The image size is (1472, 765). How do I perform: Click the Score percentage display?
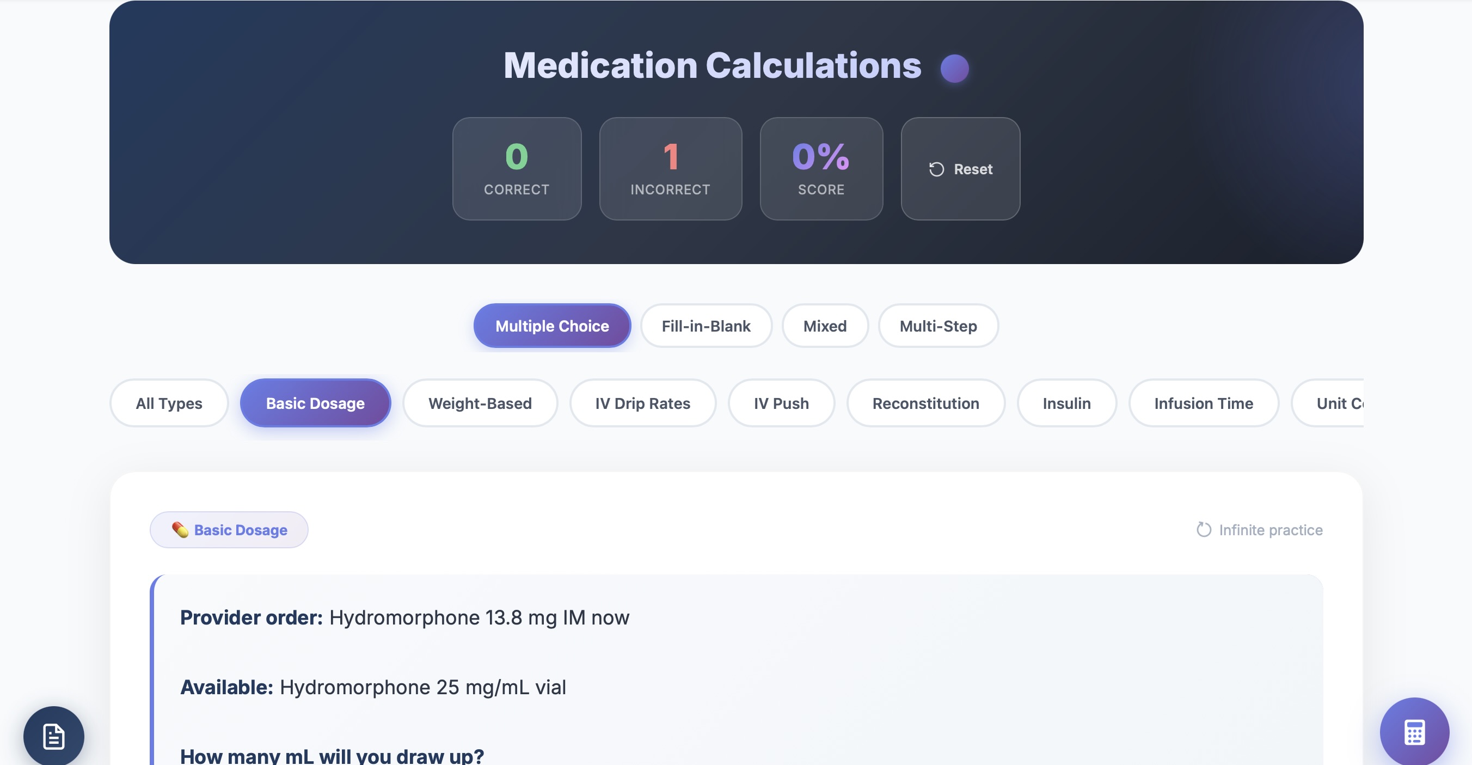pyautogui.click(x=821, y=169)
